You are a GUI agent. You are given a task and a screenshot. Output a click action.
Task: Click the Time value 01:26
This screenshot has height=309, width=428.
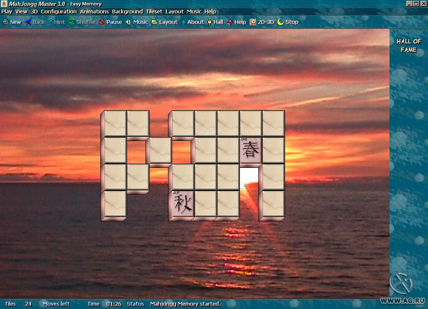[114, 304]
